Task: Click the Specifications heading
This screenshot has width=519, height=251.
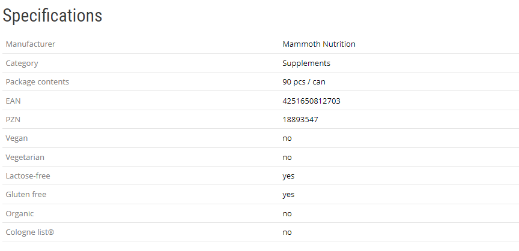Action: (x=52, y=16)
